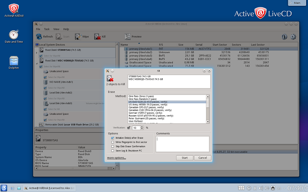Image resolution: width=308 pixels, height=192 pixels.
Task: Enable Write fingerprint to first sector
Action: [x=112, y=142]
